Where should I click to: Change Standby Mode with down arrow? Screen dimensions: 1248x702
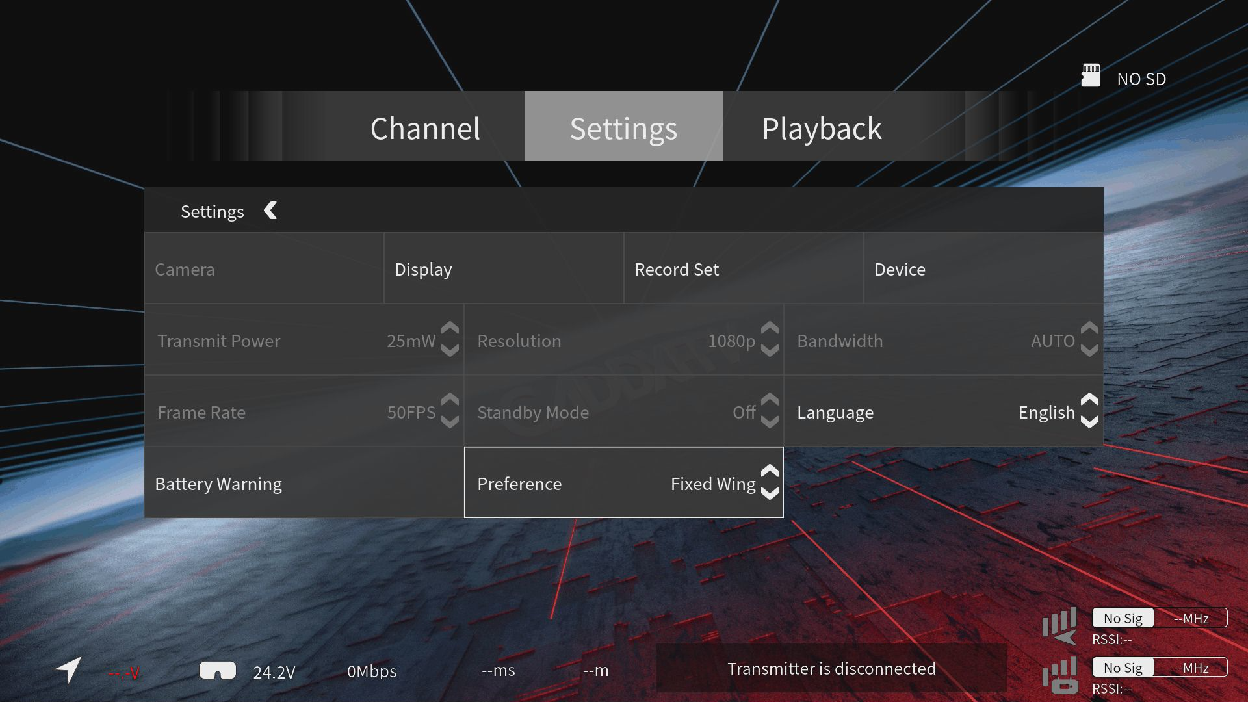pyautogui.click(x=770, y=422)
